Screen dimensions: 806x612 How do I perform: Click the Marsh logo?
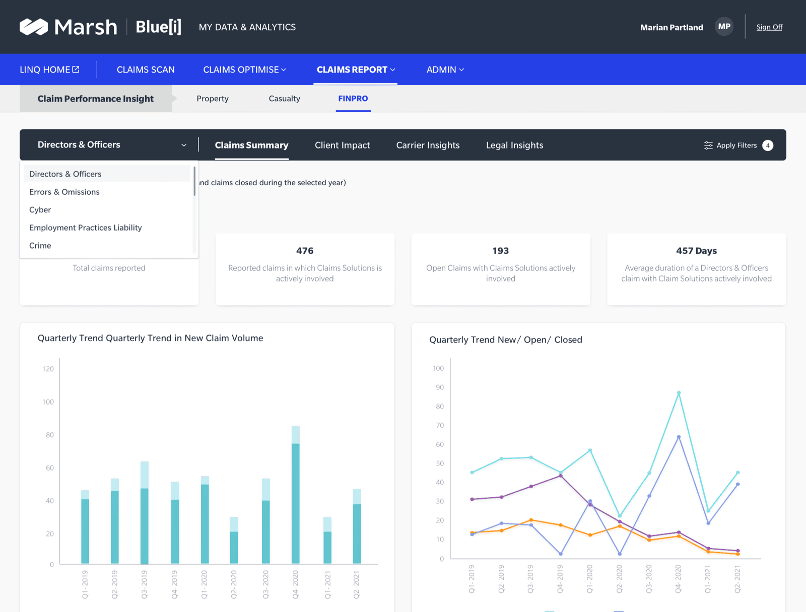(69, 27)
